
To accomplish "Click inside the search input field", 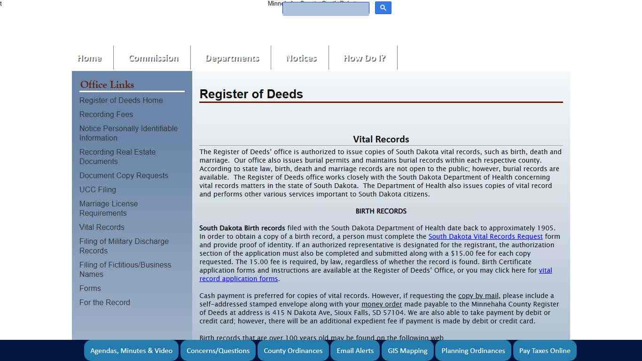I will [x=325, y=8].
